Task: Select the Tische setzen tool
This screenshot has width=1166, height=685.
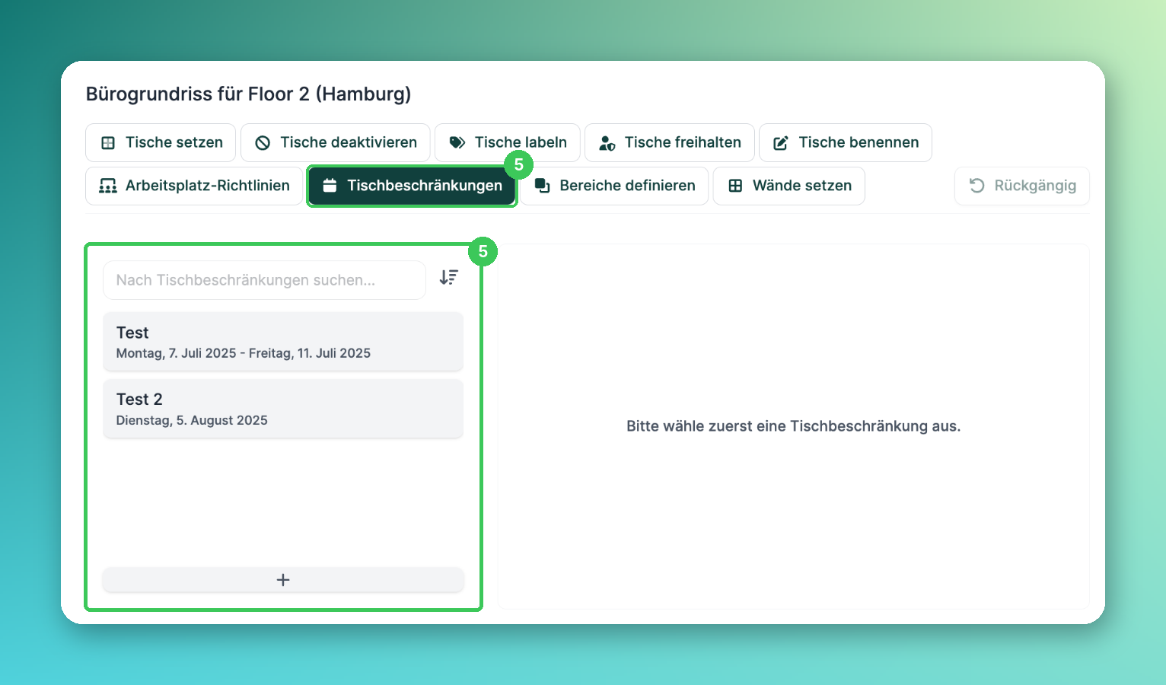Action: (161, 142)
